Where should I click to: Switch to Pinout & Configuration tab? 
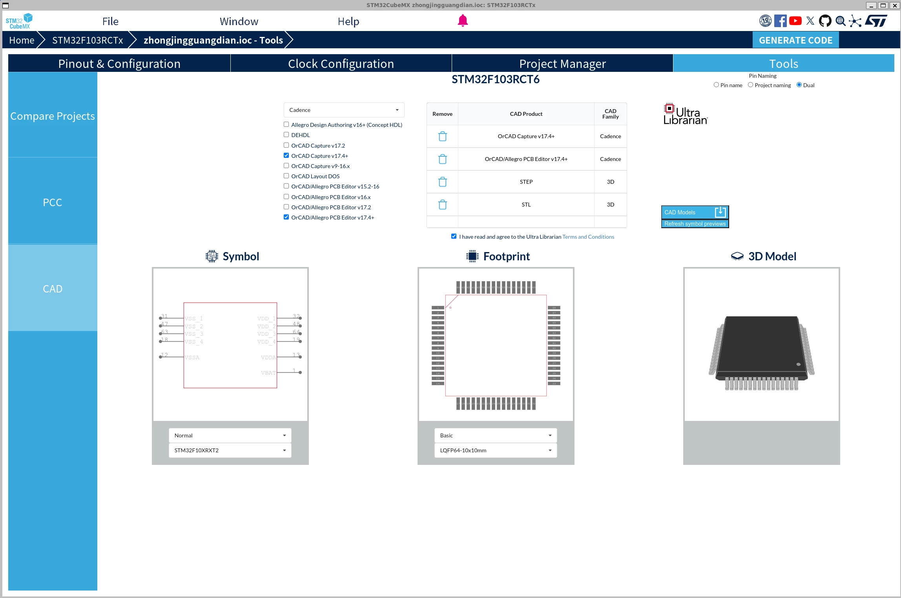tap(119, 63)
